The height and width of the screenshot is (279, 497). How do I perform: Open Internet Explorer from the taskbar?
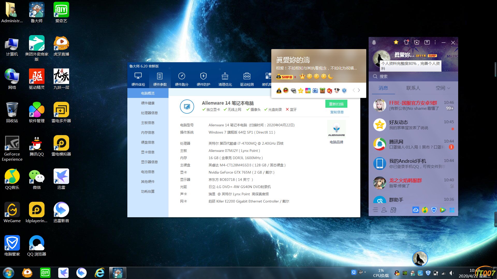(100, 273)
